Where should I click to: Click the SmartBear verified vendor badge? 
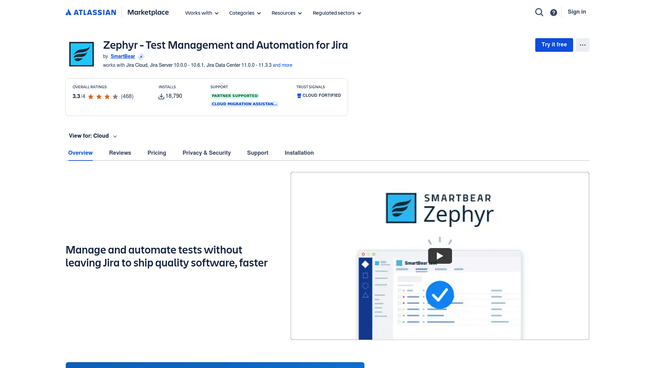[141, 56]
